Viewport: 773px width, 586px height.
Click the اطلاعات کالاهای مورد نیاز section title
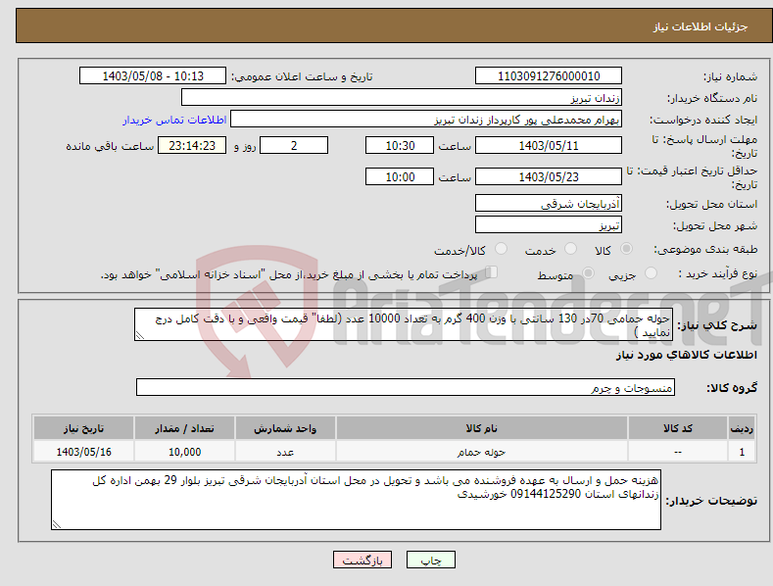pos(686,355)
